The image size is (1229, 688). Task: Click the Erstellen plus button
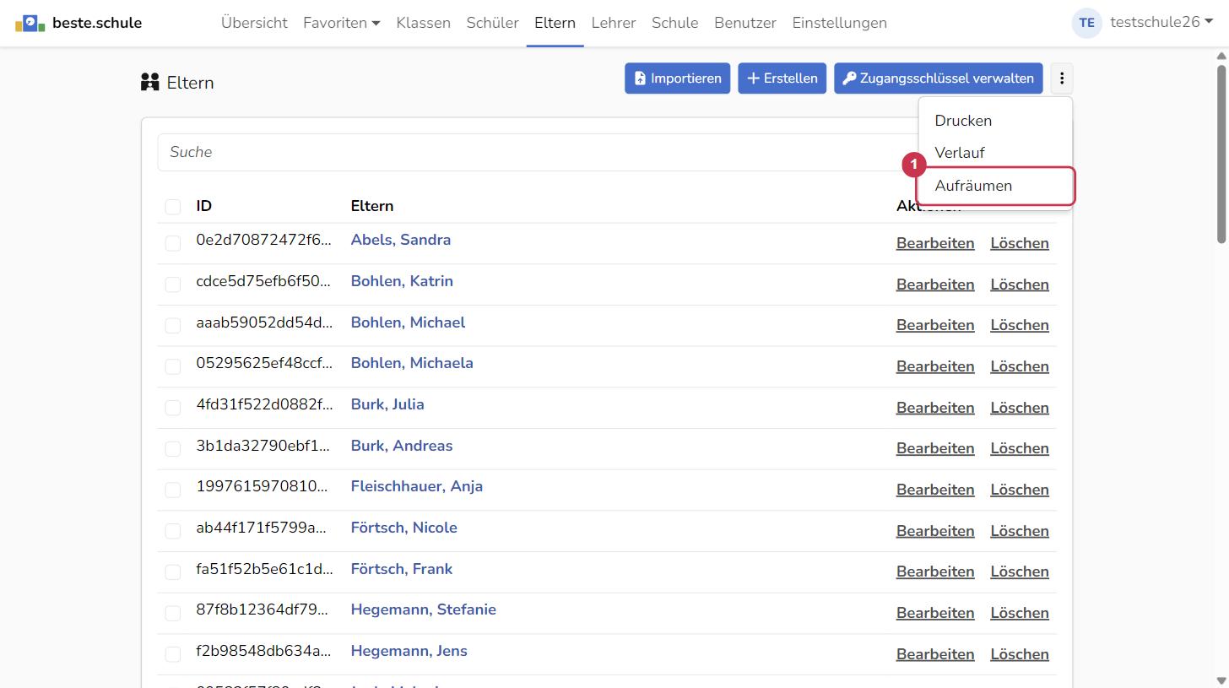click(782, 79)
